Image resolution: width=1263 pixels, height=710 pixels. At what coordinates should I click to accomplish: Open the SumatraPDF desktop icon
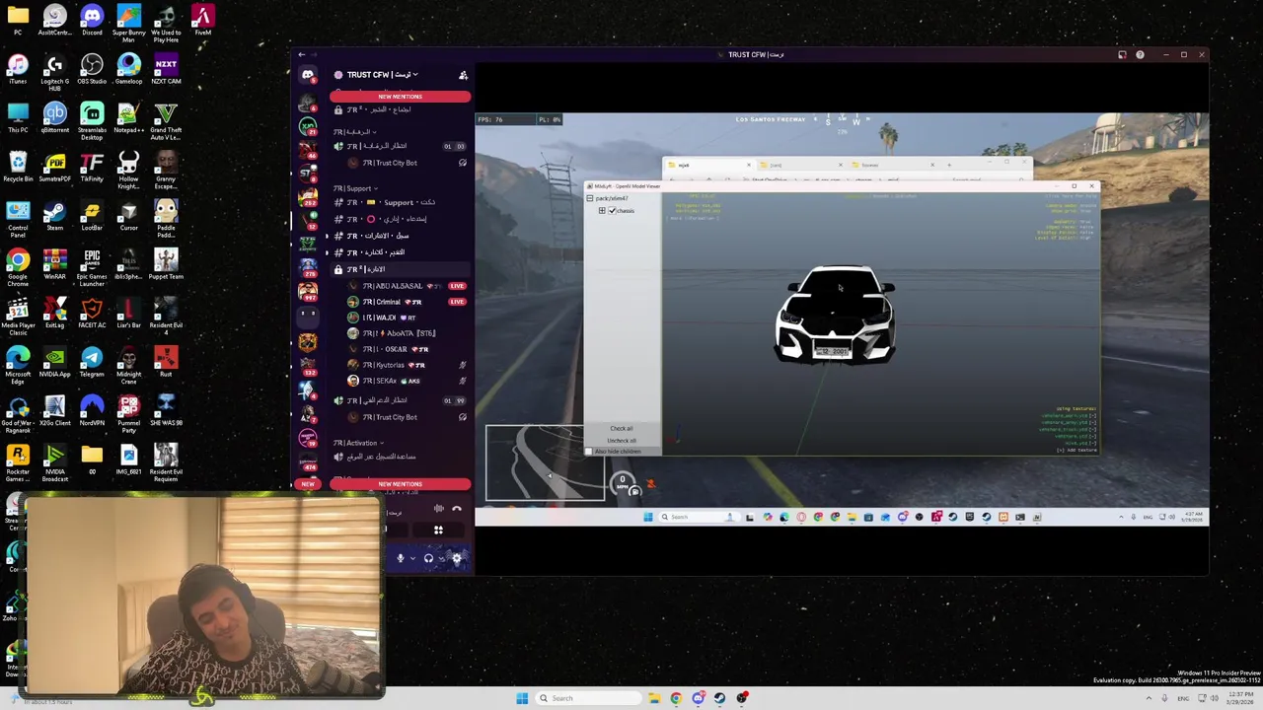point(54,167)
